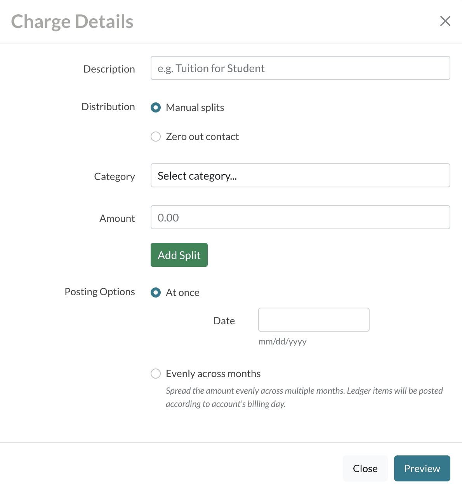
Task: Select the Manual splits radio button
Action: (x=156, y=107)
